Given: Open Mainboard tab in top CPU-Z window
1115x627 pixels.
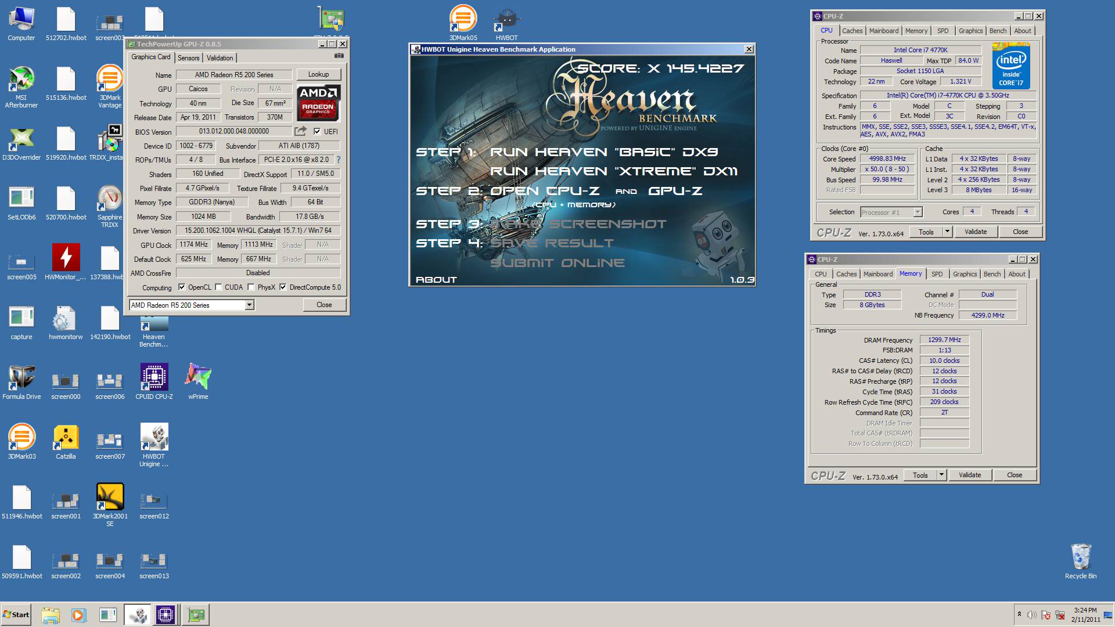Looking at the screenshot, I should (x=884, y=31).
